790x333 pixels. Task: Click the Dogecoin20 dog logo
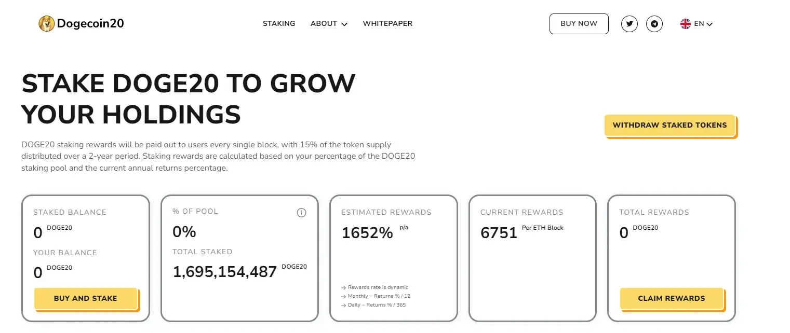(x=47, y=23)
